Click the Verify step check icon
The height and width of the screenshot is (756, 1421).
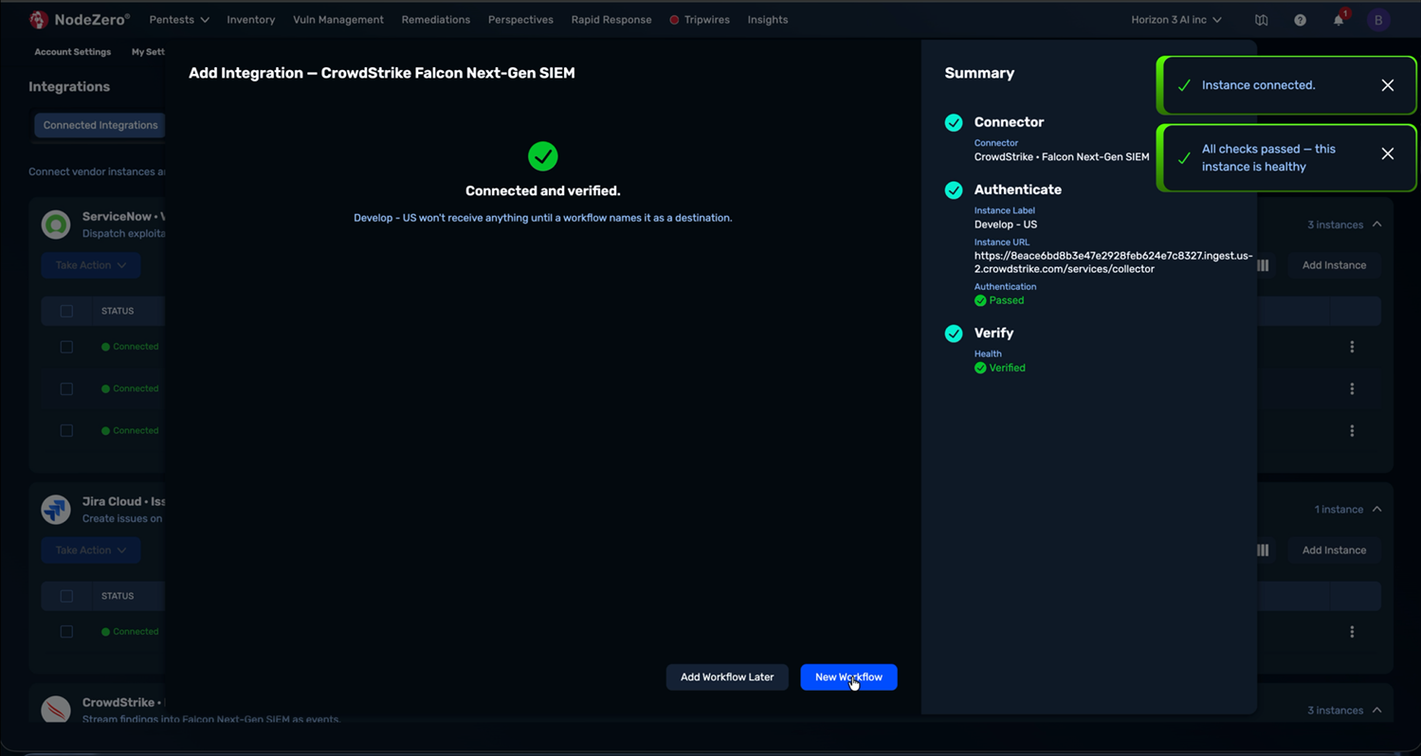954,333
